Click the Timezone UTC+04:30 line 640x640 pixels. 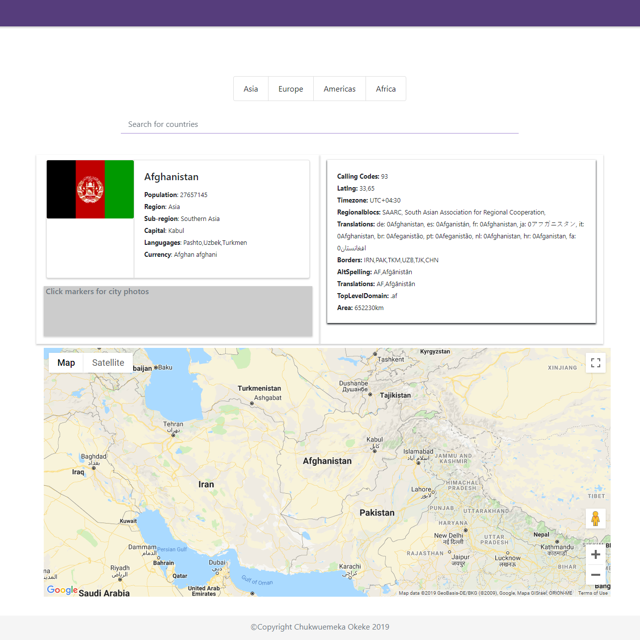[x=369, y=200]
